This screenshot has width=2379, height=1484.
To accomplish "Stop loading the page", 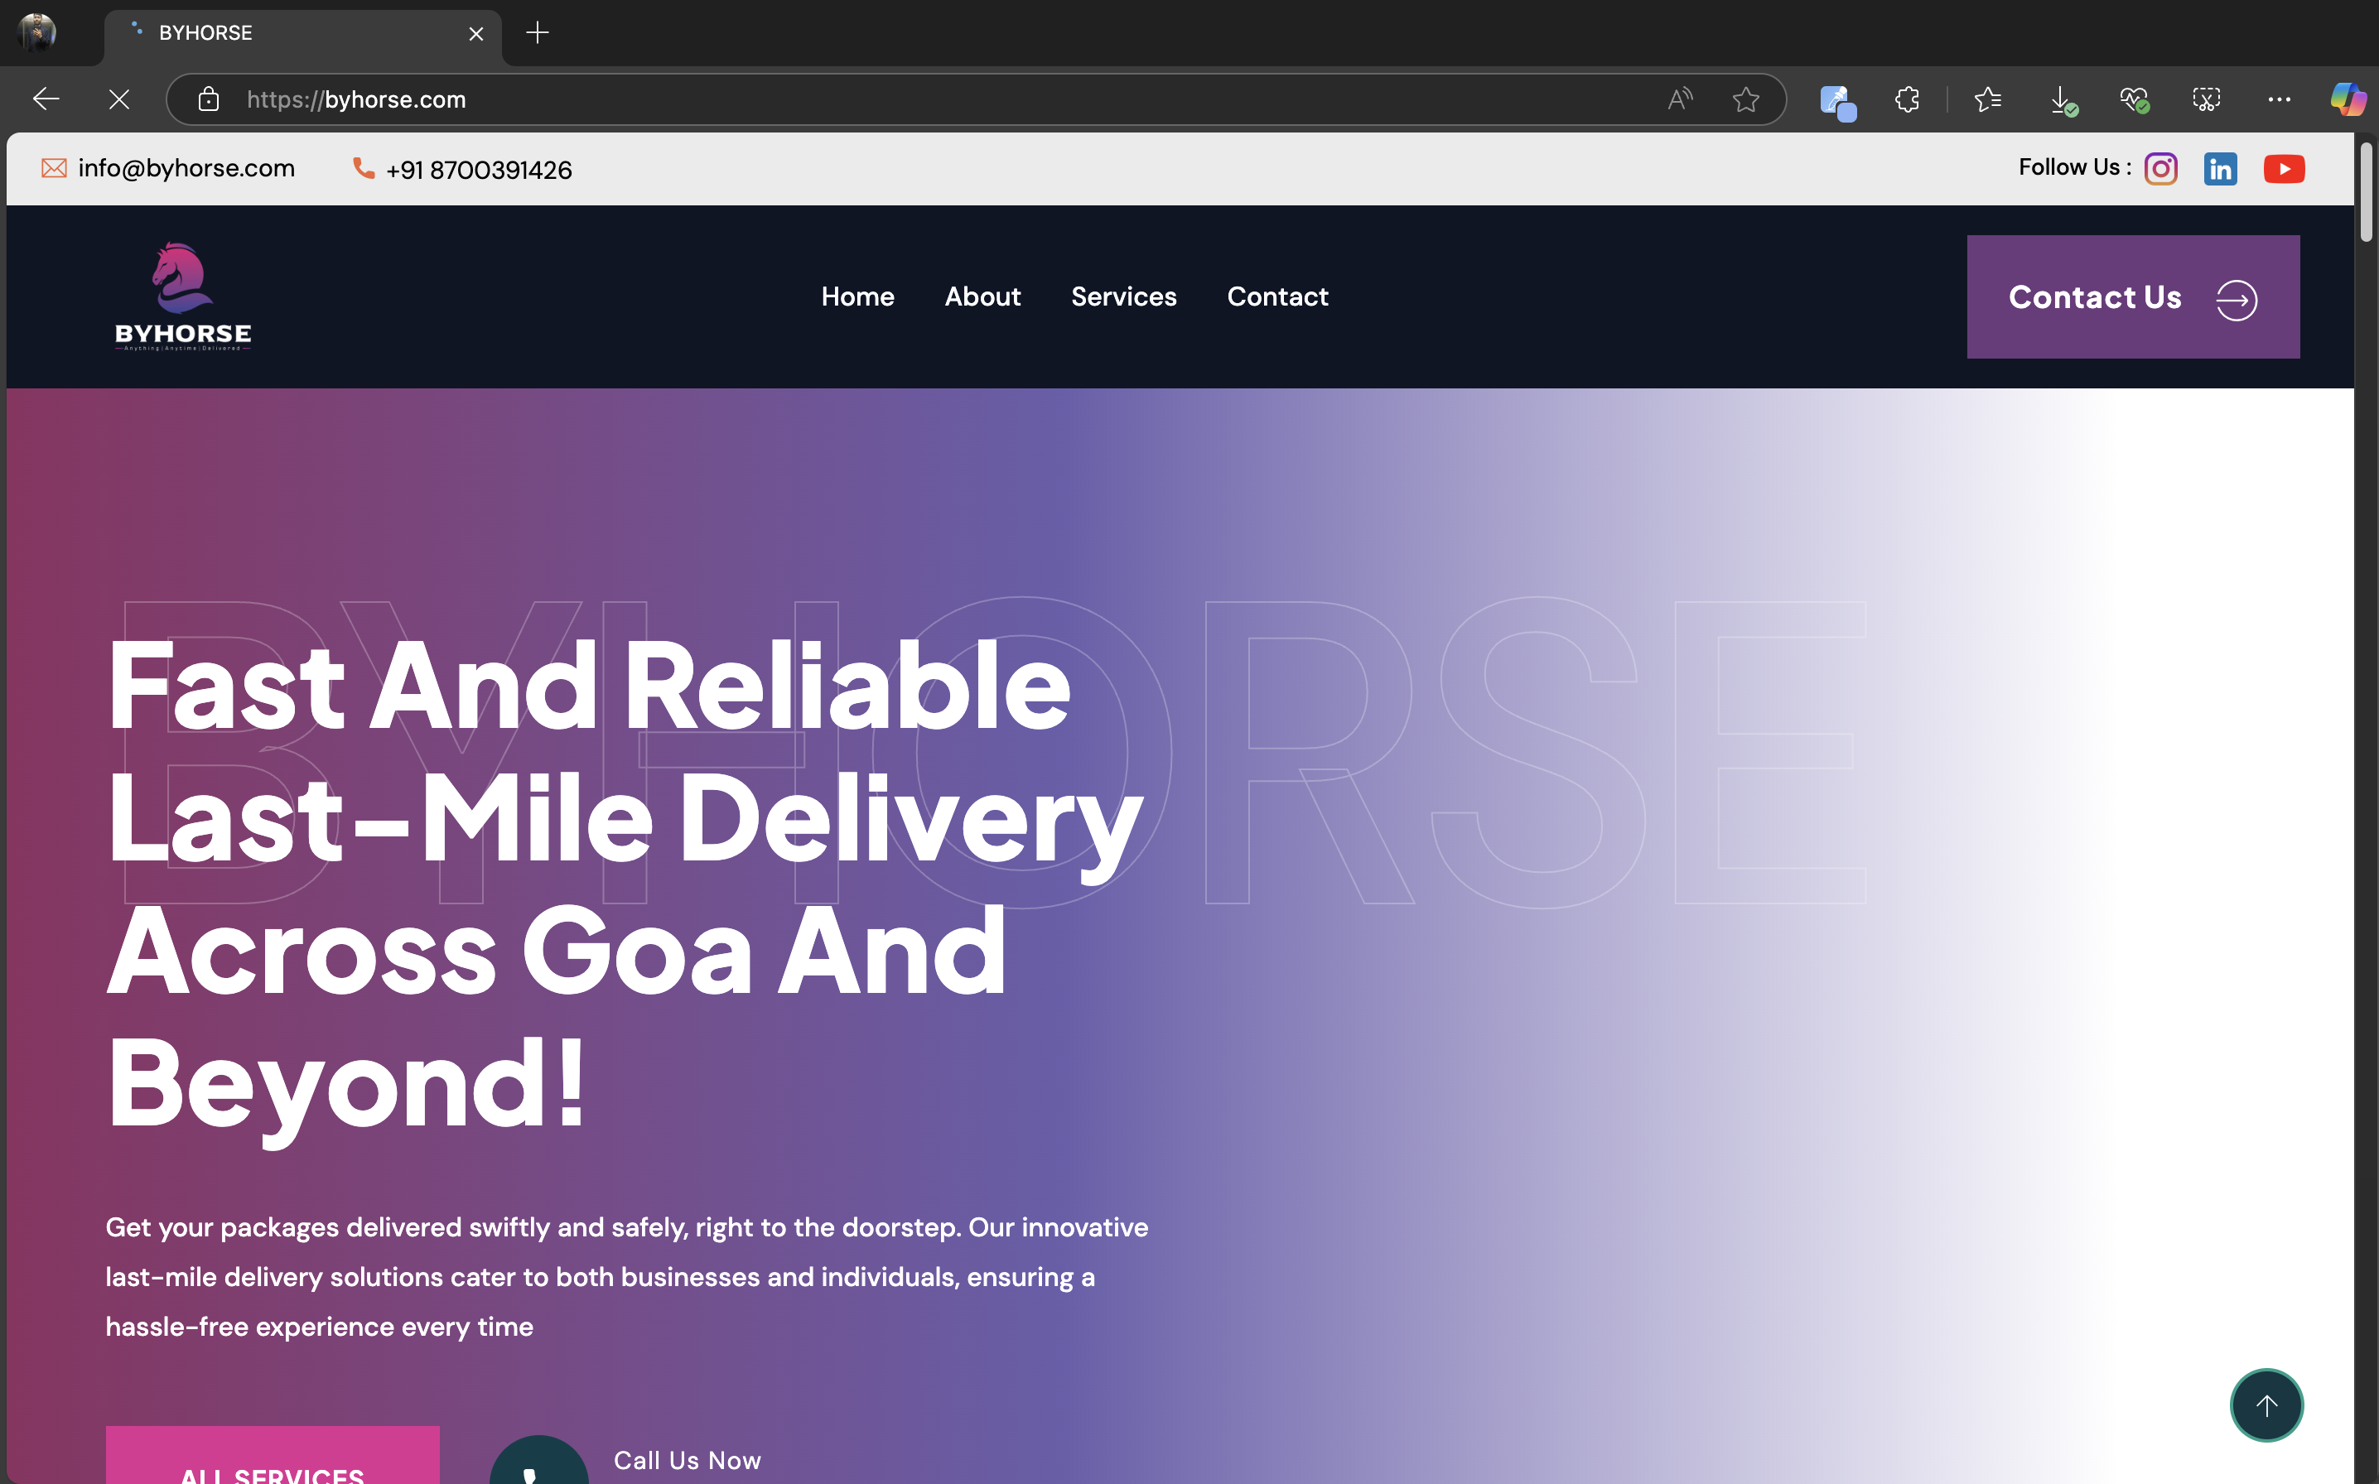I will (x=118, y=99).
